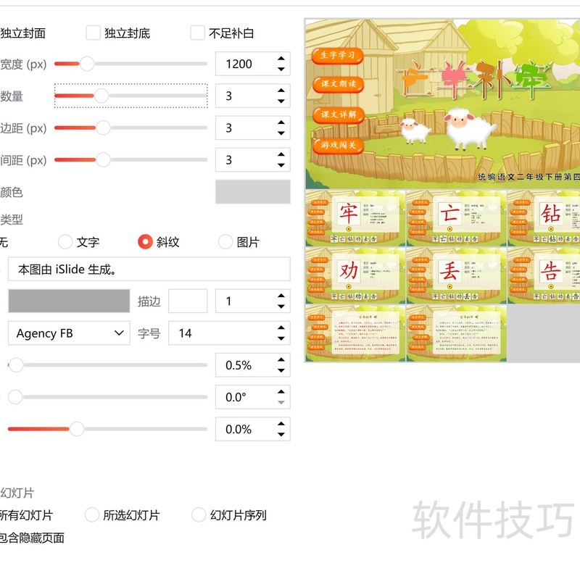
Task: Increase the 描边 width with up arrow
Action: click(281, 296)
